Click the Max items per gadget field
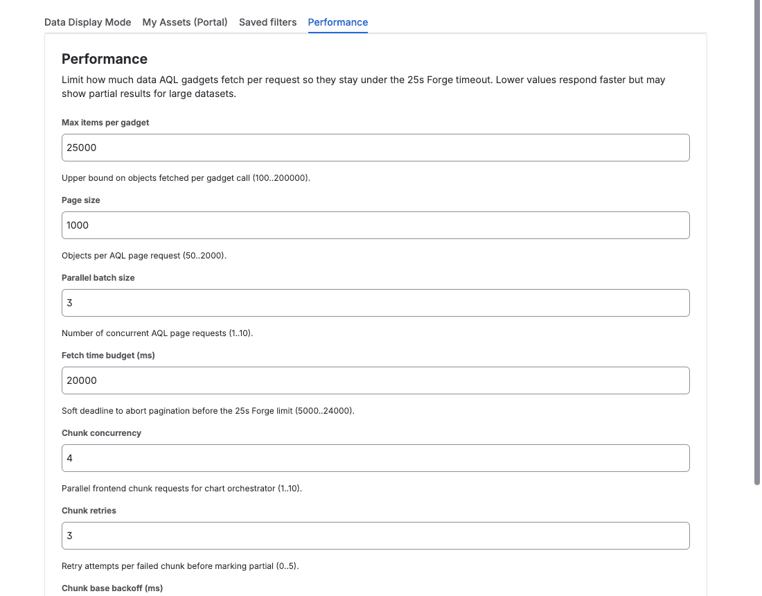Screen dimensions: 762x596 tap(375, 148)
